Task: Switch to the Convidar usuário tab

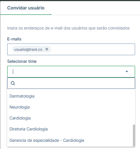Action: click(26, 8)
